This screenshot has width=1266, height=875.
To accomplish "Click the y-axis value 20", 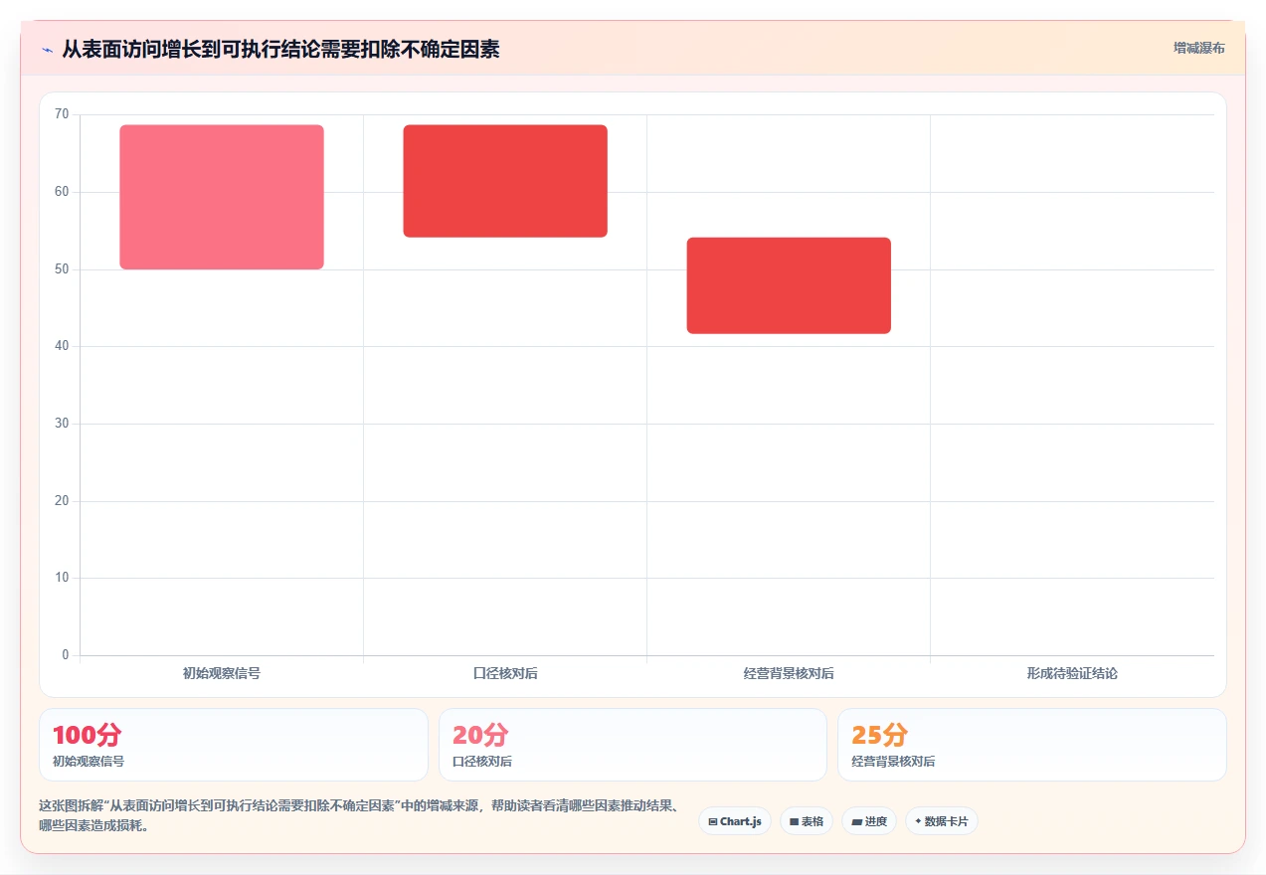I will click(x=62, y=501).
